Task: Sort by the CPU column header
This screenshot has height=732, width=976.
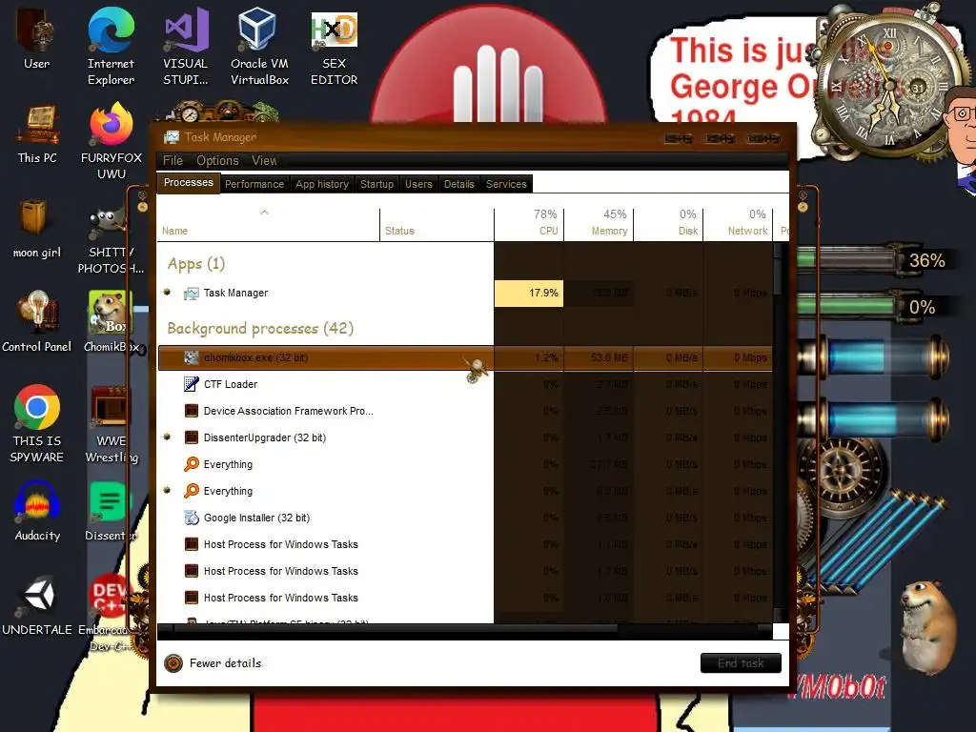Action: click(x=529, y=223)
